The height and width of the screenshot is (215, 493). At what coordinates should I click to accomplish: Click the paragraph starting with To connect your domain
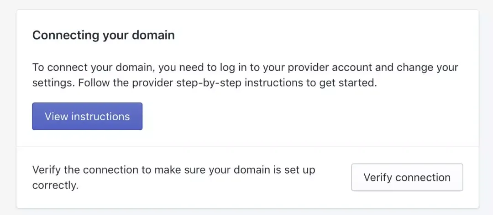tap(245, 76)
